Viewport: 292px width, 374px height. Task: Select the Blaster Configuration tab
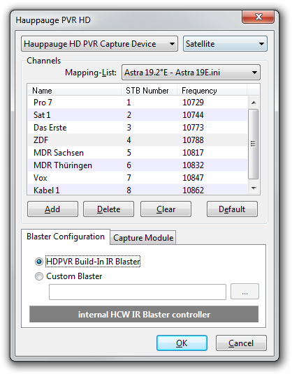pos(66,237)
